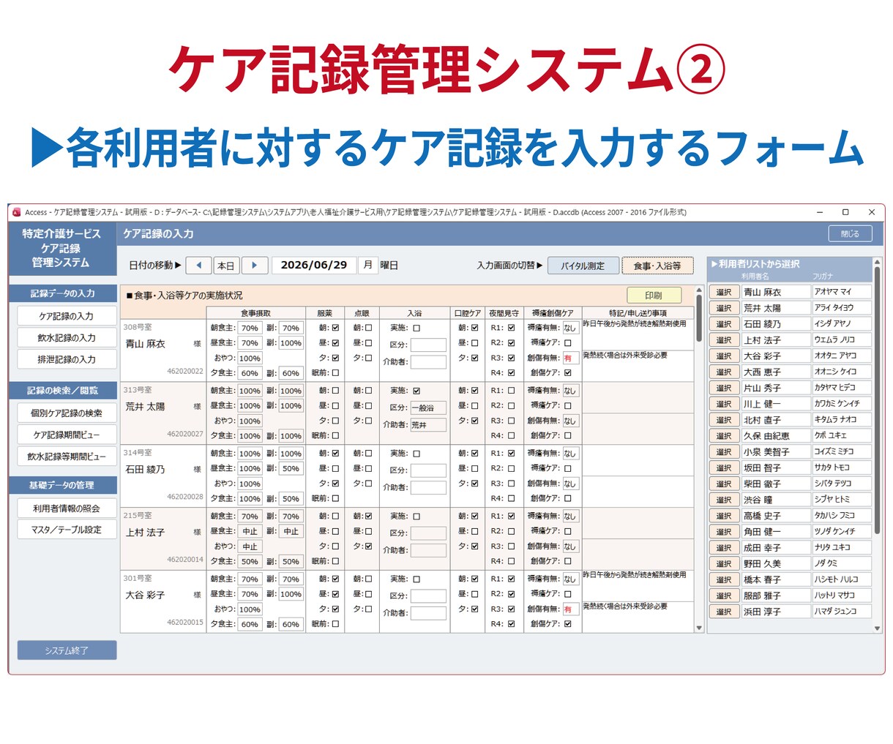Click the 印刷 print button
The width and height of the screenshot is (893, 744).
pos(654,296)
